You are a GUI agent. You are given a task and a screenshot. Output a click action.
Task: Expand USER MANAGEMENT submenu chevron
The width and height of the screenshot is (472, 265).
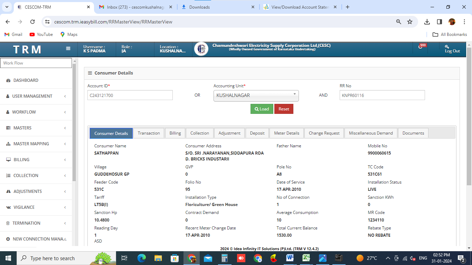point(65,96)
